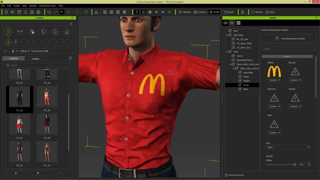
Task: Activate the Select arrow tool
Action: tap(62, 12)
